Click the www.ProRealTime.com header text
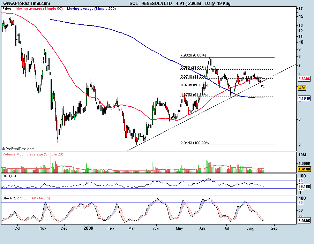 click(x=27, y=3)
